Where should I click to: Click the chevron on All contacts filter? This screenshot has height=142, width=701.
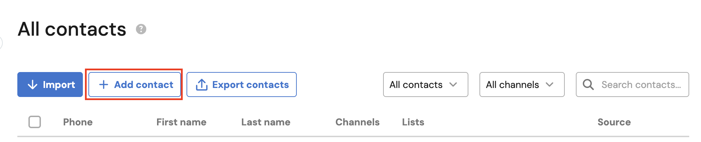(x=453, y=85)
